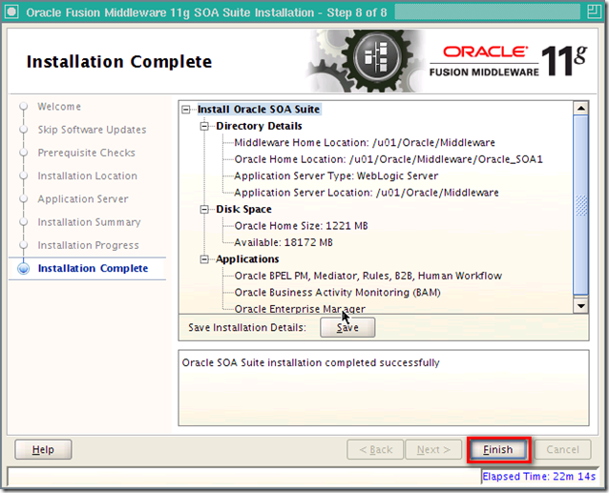Image resolution: width=609 pixels, height=493 pixels.
Task: Click the Installation Complete page heading
Action: [119, 62]
